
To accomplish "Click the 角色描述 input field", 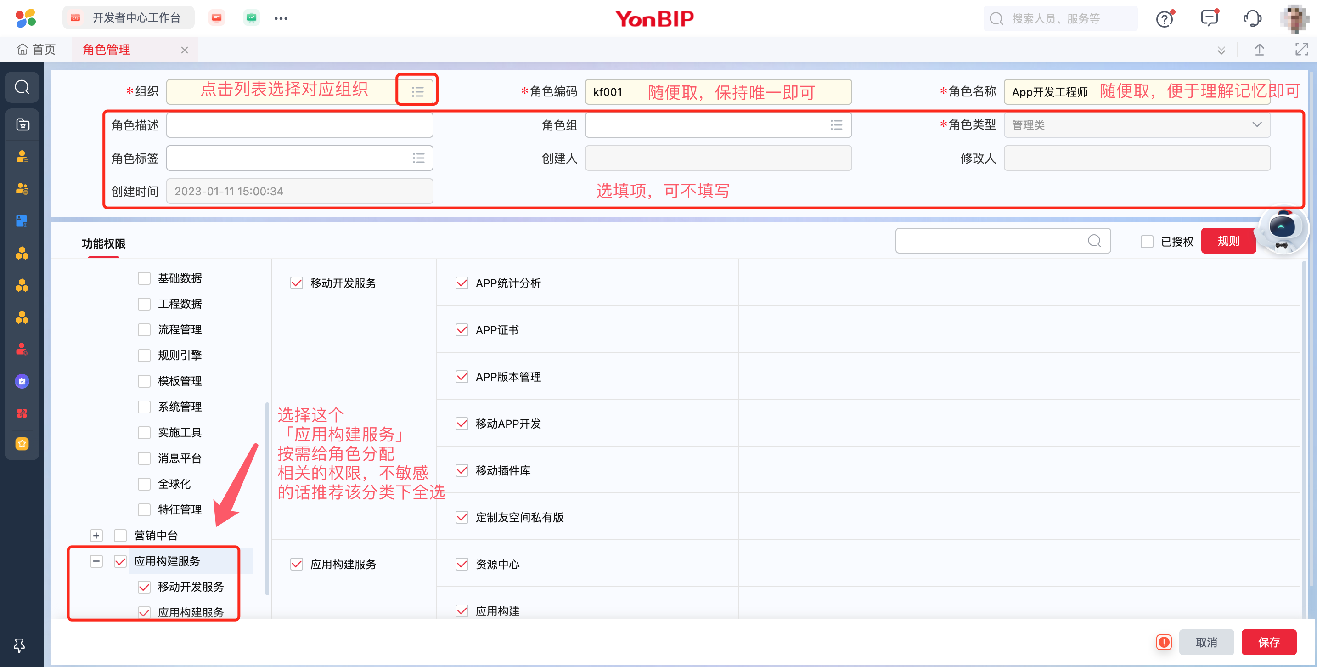I will click(299, 125).
